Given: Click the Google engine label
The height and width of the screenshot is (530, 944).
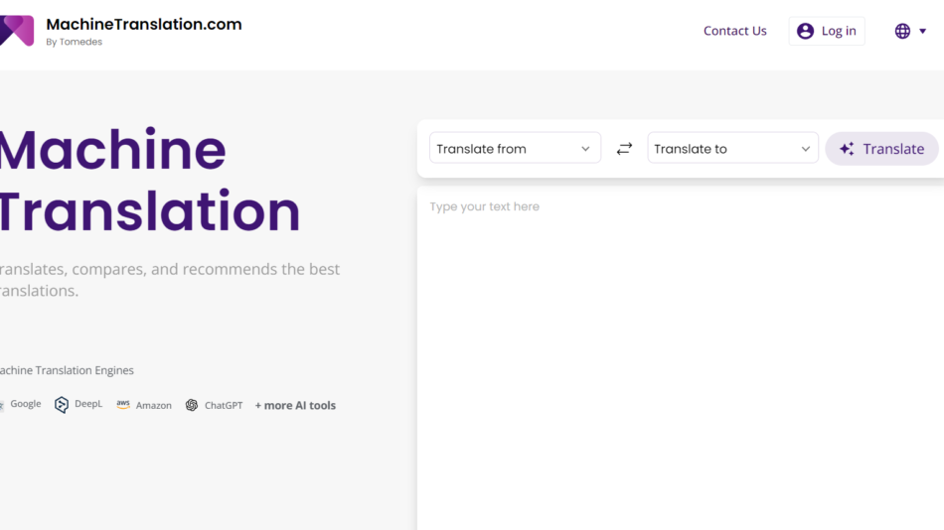Looking at the screenshot, I should pyautogui.click(x=25, y=404).
